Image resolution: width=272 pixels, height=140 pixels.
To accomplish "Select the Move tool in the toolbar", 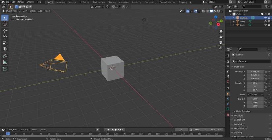I will [x=5, y=30].
